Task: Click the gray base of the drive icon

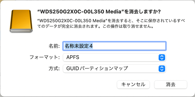Action: [21, 31]
